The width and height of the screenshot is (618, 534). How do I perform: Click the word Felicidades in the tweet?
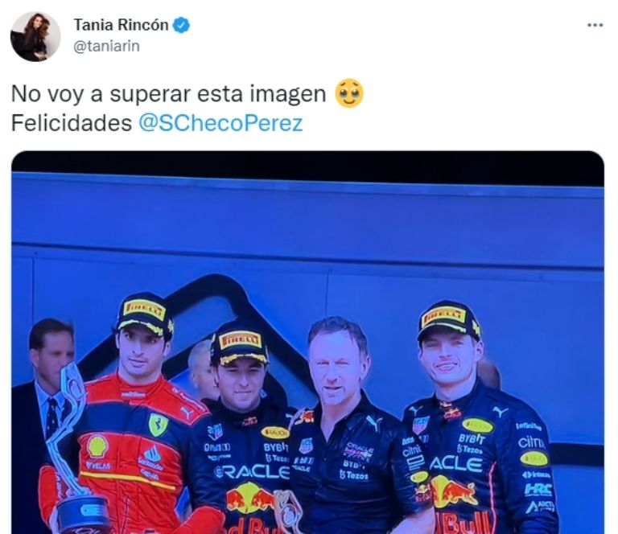[72, 123]
